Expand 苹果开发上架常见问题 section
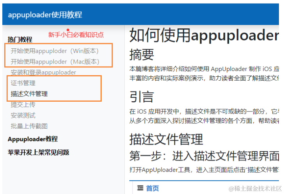The height and width of the screenshot is (194, 284). (39, 152)
